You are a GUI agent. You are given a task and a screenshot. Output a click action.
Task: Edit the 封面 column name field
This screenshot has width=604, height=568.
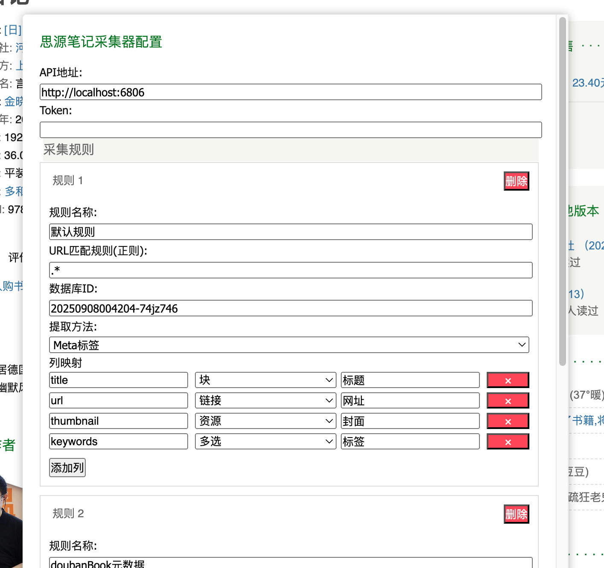[x=410, y=421]
